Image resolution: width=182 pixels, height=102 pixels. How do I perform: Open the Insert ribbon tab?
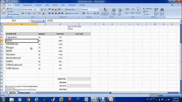click(17, 5)
